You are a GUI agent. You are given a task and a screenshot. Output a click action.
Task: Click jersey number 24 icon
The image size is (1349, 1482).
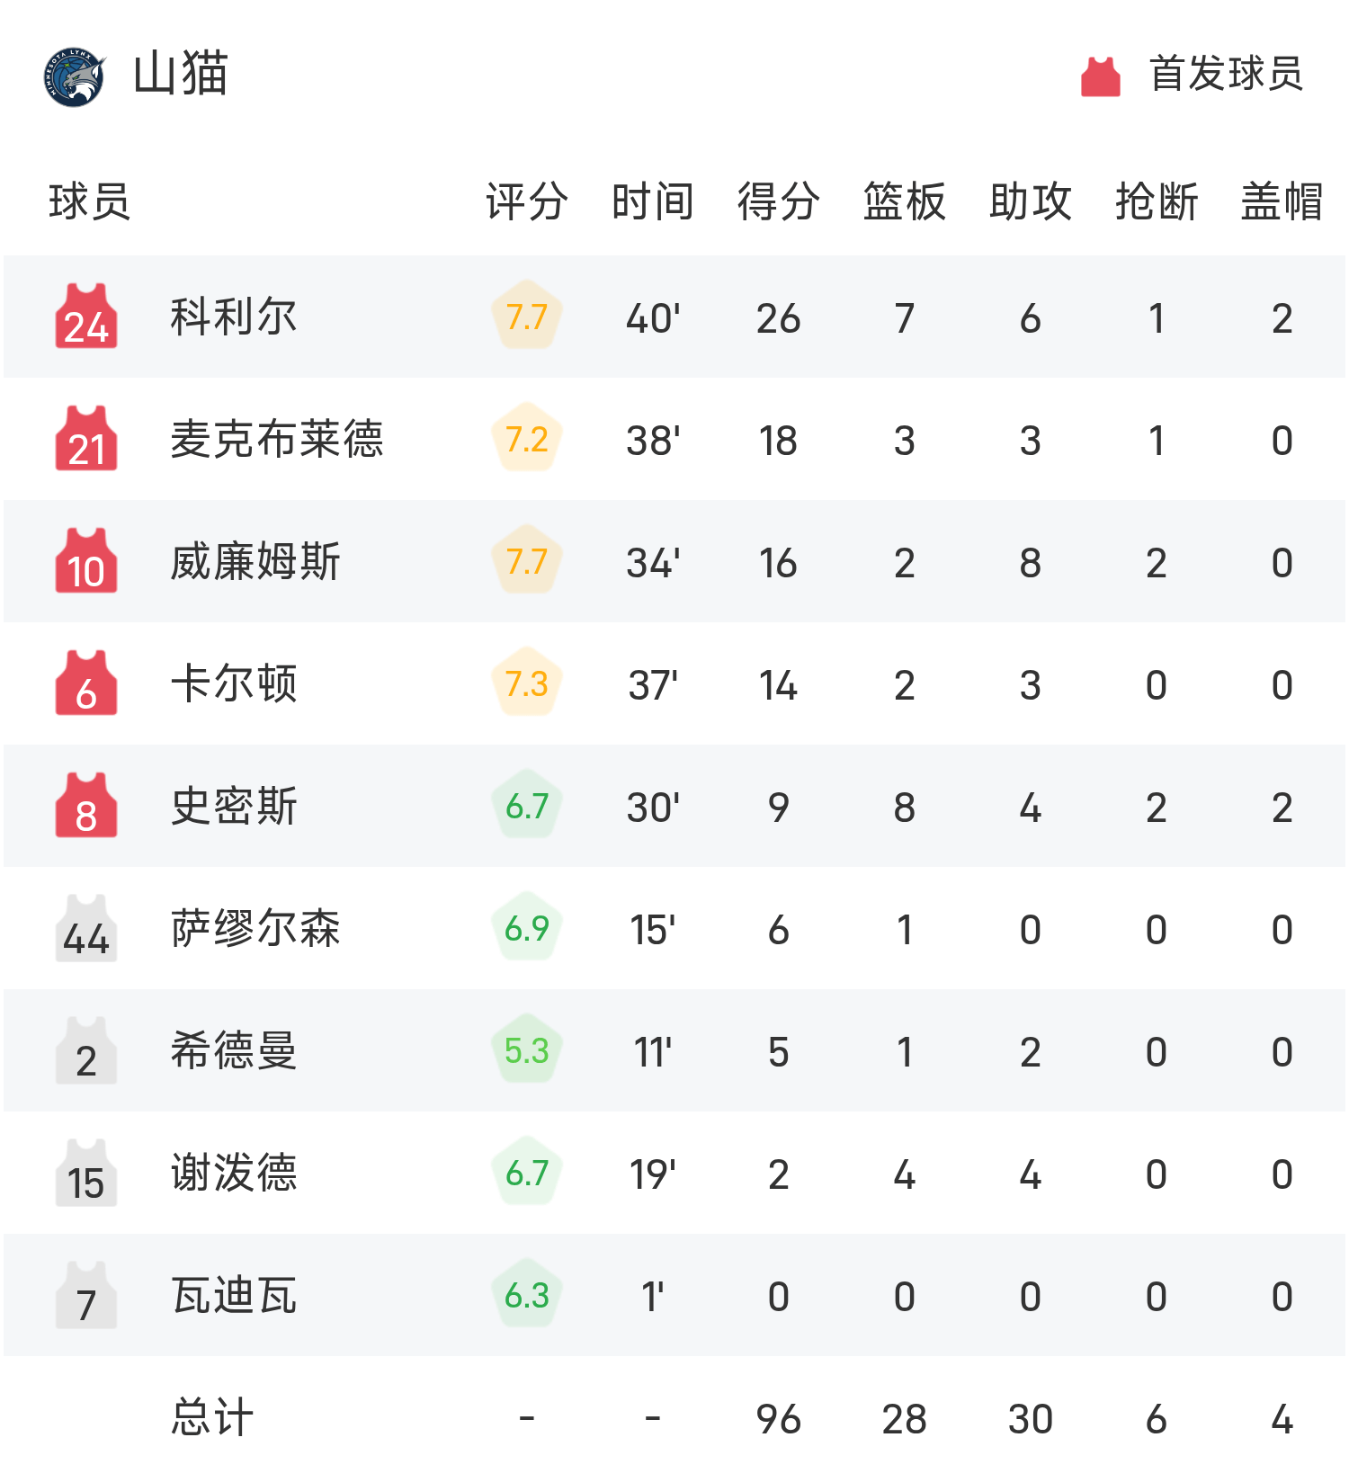86,317
